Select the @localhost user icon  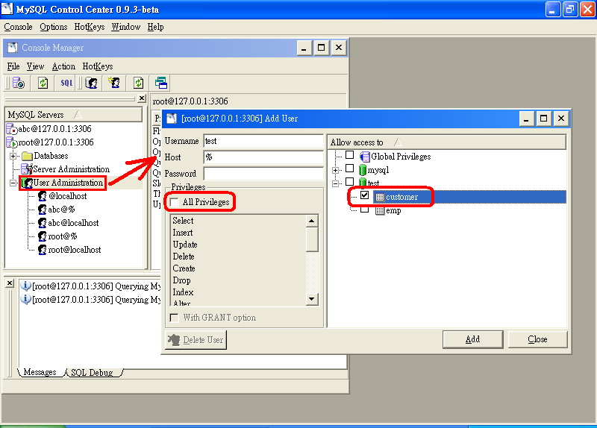[x=43, y=196]
